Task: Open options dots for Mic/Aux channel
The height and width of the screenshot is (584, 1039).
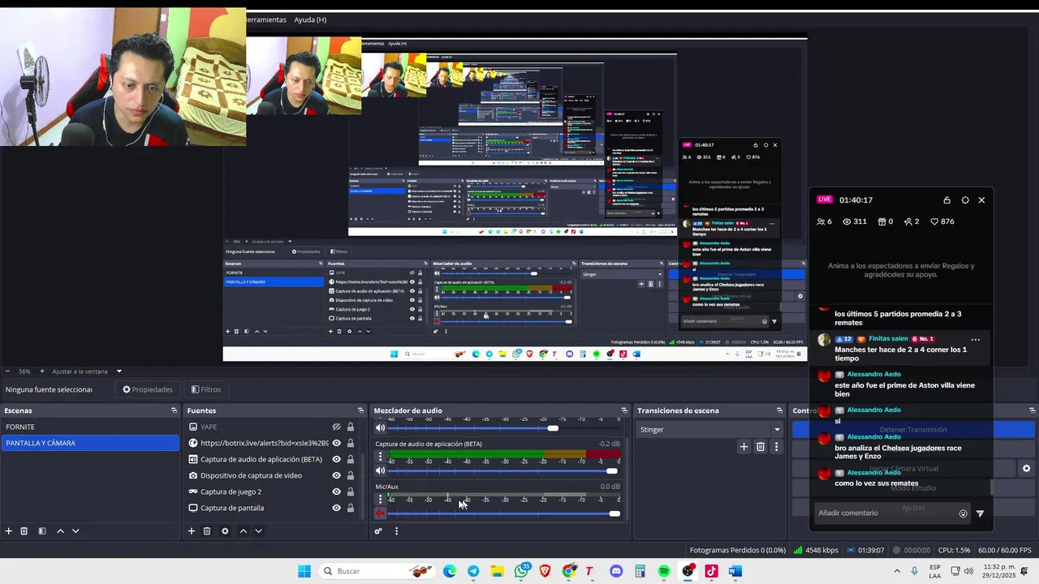Action: tap(380, 500)
